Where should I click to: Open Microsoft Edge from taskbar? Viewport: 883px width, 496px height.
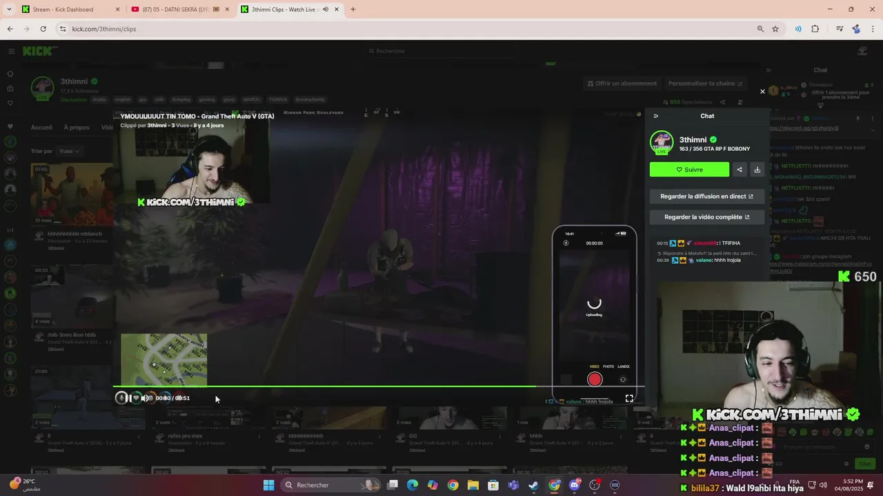pyautogui.click(x=413, y=485)
